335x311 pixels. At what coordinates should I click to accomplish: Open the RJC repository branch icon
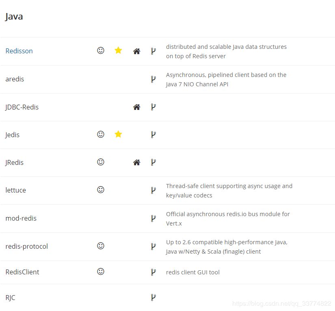click(153, 298)
